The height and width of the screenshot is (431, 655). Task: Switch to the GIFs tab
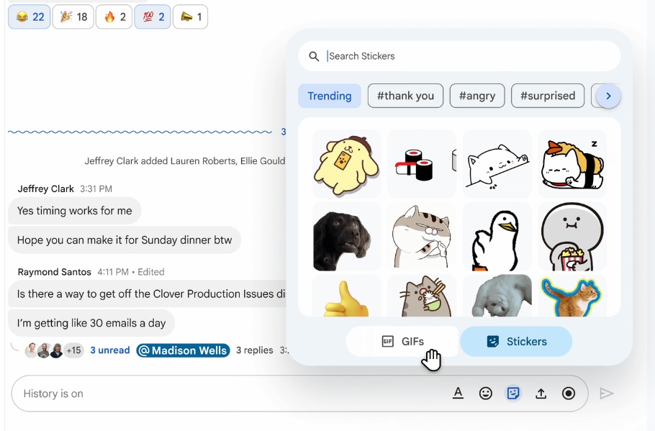coord(402,341)
